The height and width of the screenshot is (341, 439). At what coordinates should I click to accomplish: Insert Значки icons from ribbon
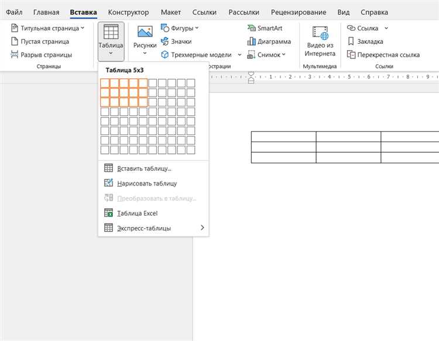point(176,41)
